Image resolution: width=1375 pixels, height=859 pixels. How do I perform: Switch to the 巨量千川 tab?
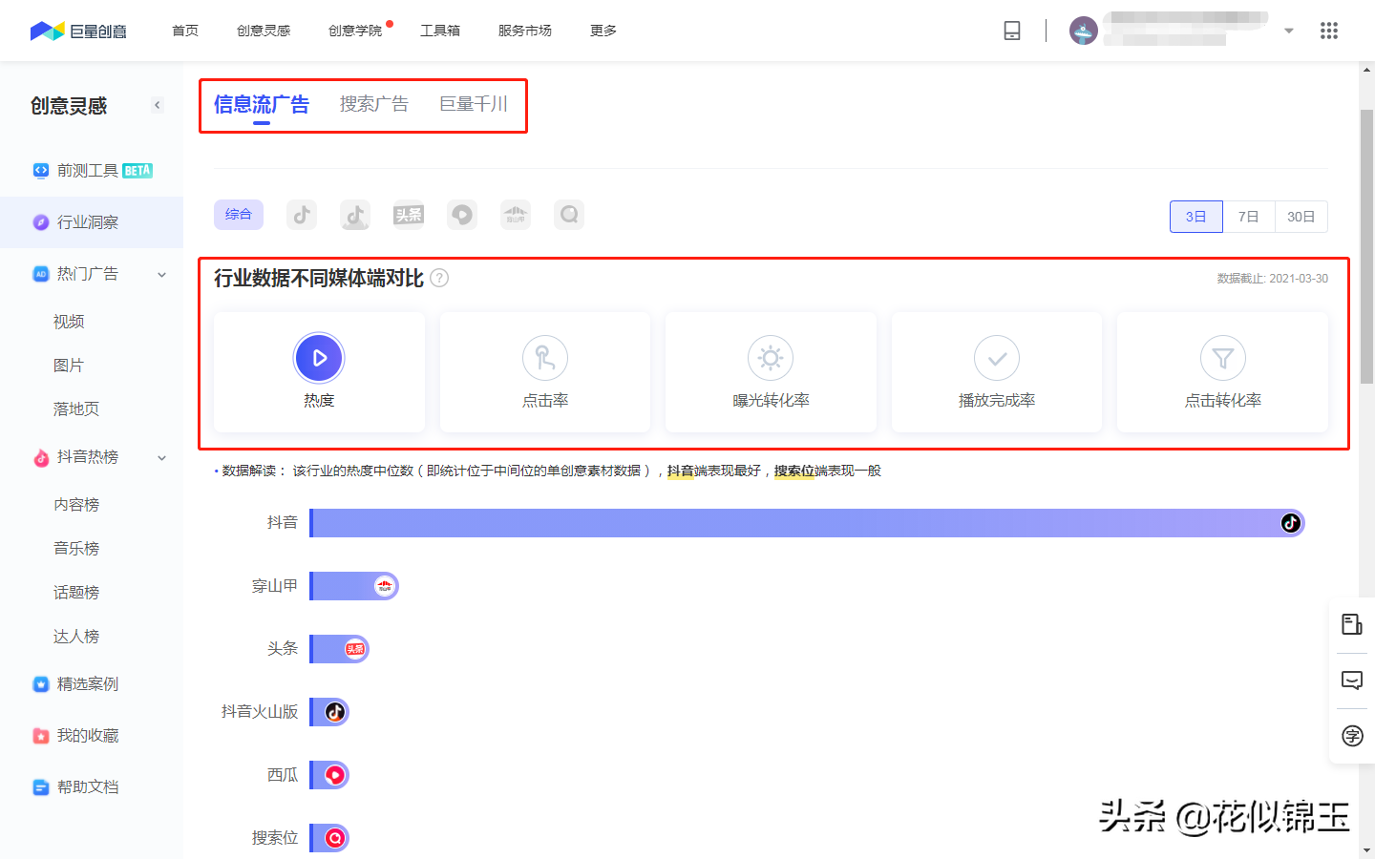[474, 105]
